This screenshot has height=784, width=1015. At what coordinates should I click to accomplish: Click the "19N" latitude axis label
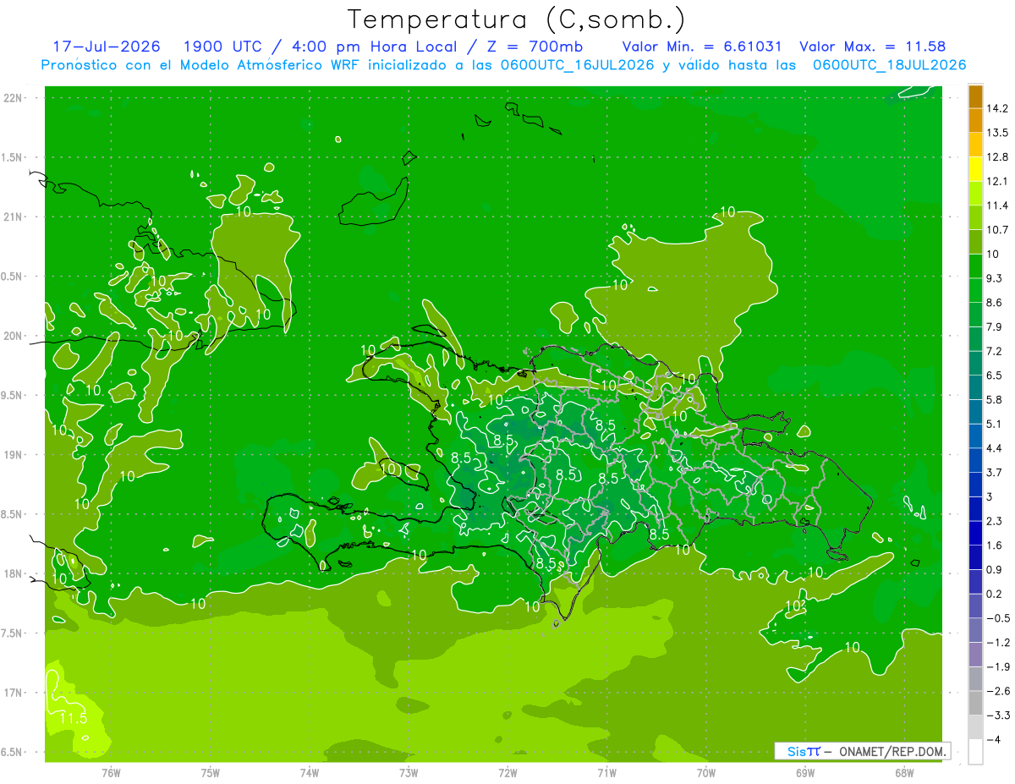(x=14, y=455)
